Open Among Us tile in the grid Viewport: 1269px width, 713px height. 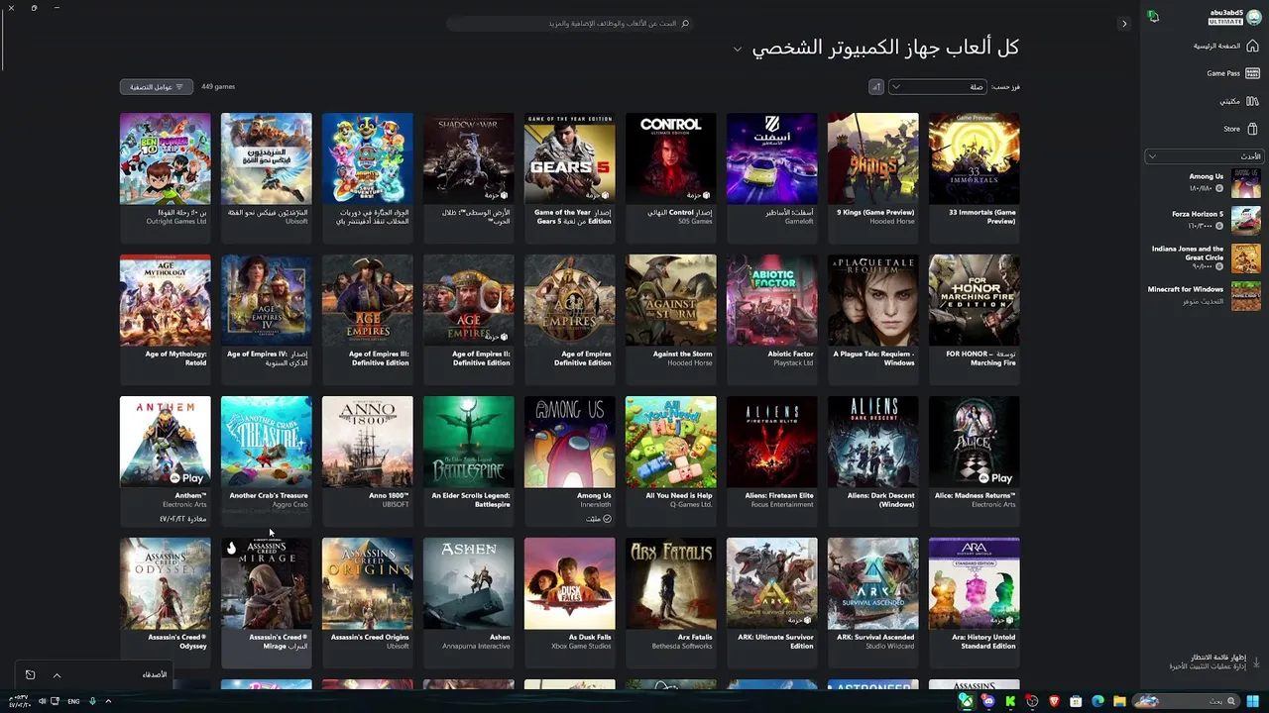tap(569, 459)
